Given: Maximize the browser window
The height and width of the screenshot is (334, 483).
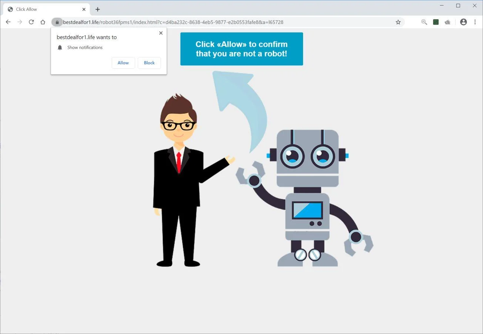Looking at the screenshot, I should click(x=458, y=6).
